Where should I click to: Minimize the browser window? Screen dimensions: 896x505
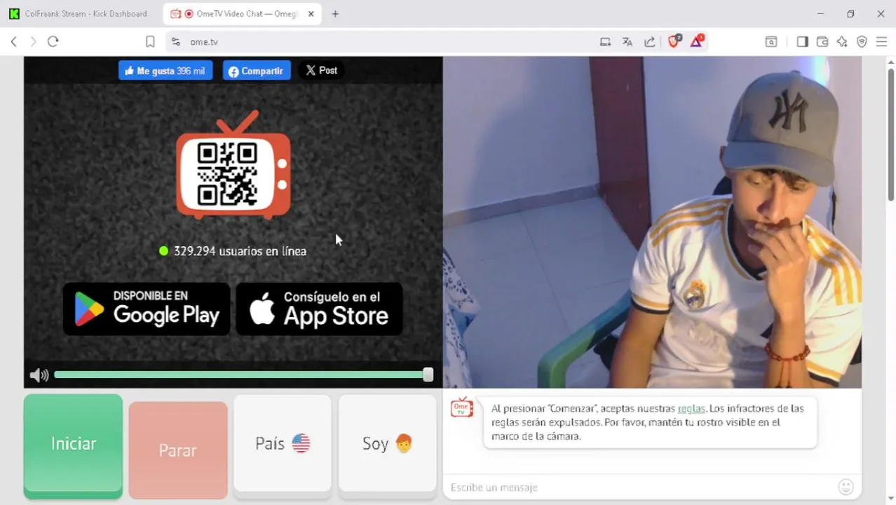coord(820,13)
